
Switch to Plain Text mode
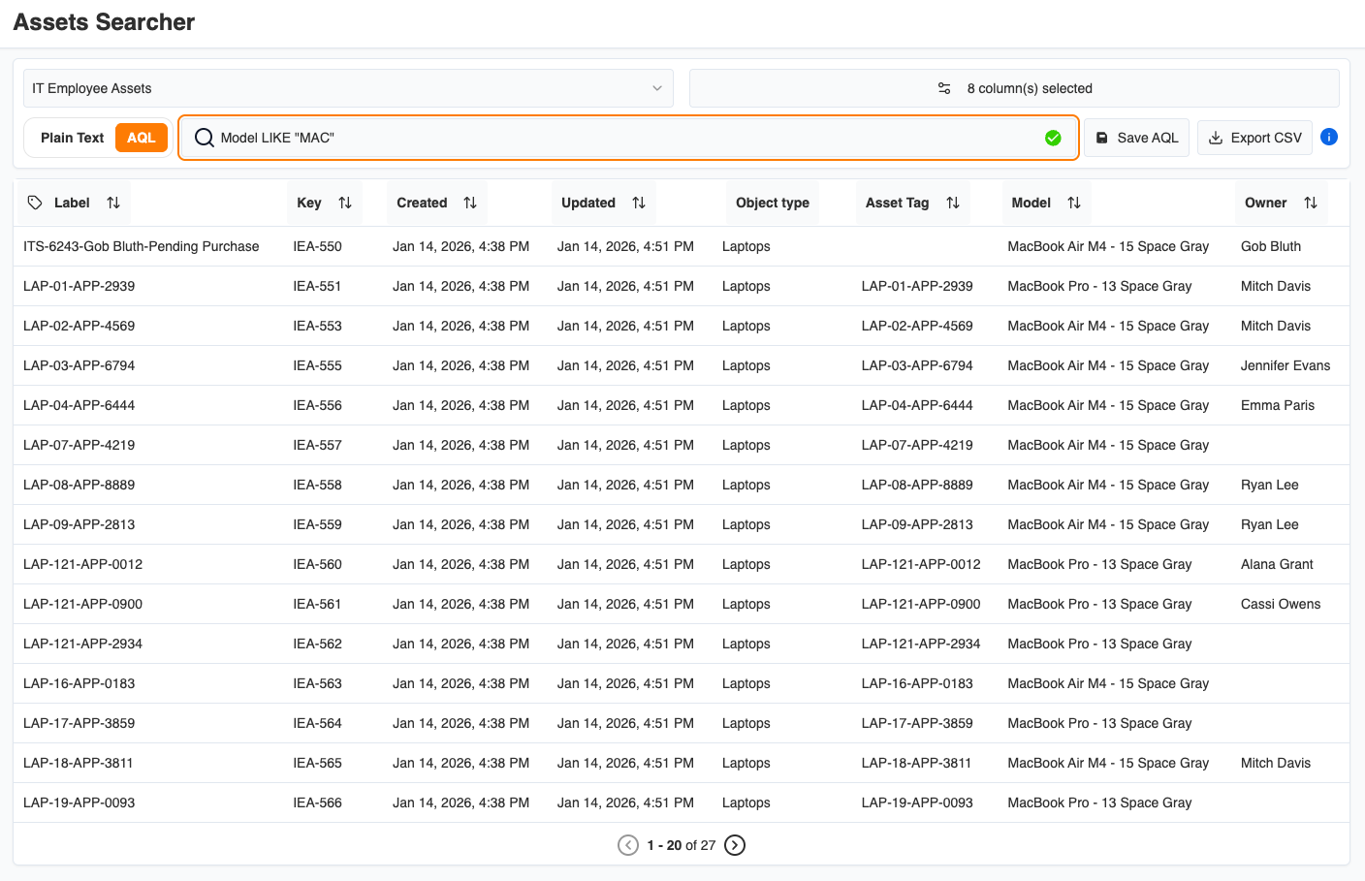(72, 137)
